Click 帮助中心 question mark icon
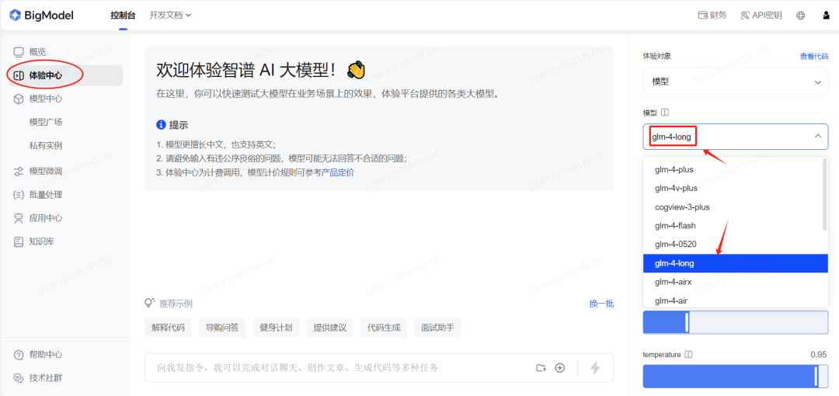Image resolution: width=839 pixels, height=396 pixels. tap(19, 355)
